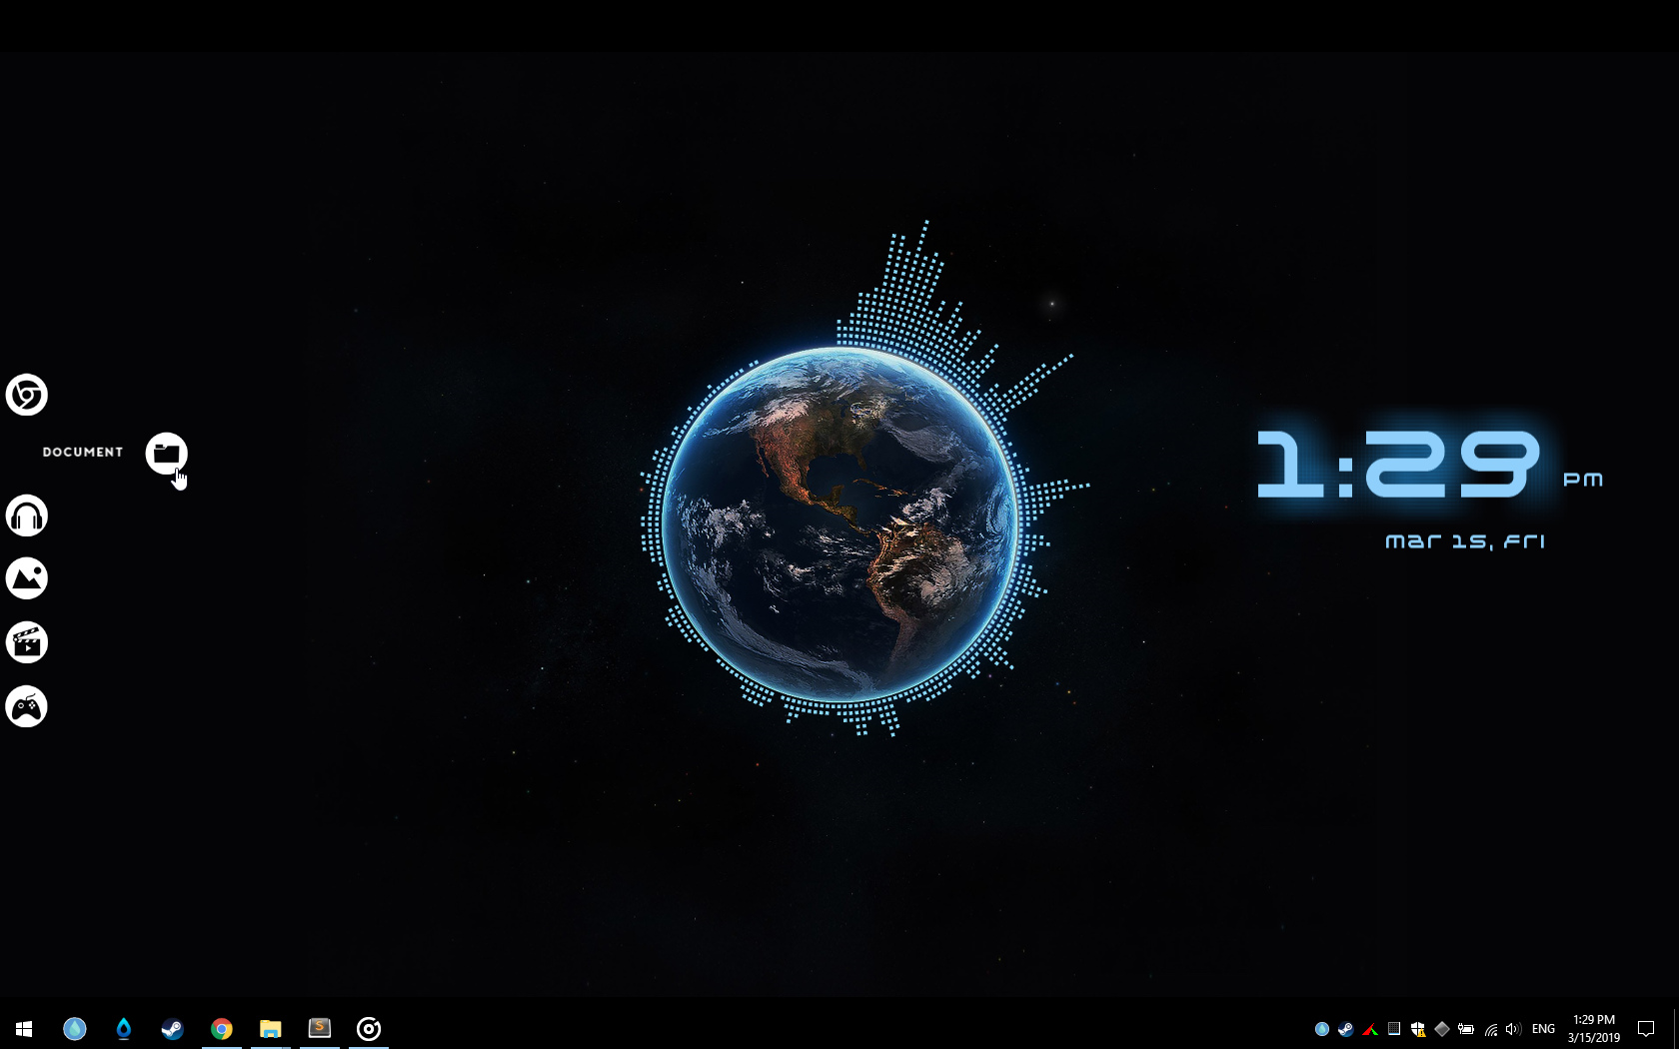Open File Explorer from the taskbar
This screenshot has height=1049, width=1679.
(x=270, y=1028)
